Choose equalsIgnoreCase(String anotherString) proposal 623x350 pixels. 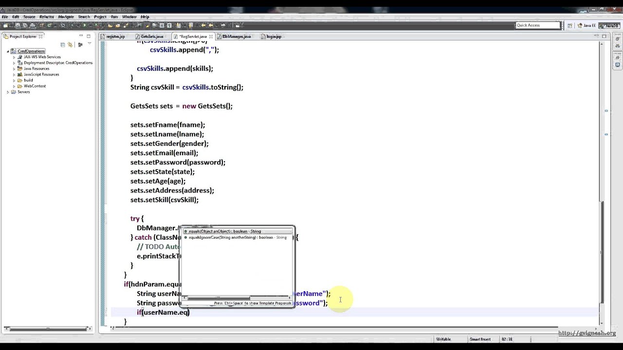click(237, 237)
